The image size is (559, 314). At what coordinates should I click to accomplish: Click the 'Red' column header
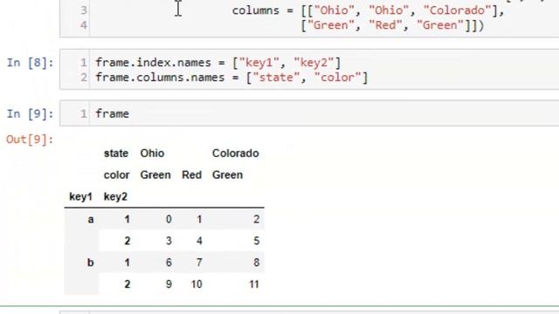[192, 175]
